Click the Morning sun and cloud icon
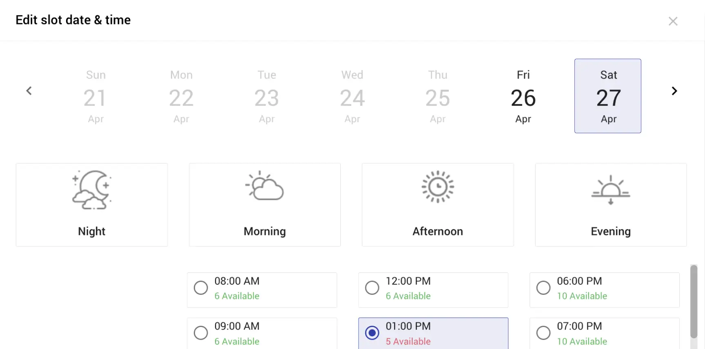 click(x=265, y=187)
